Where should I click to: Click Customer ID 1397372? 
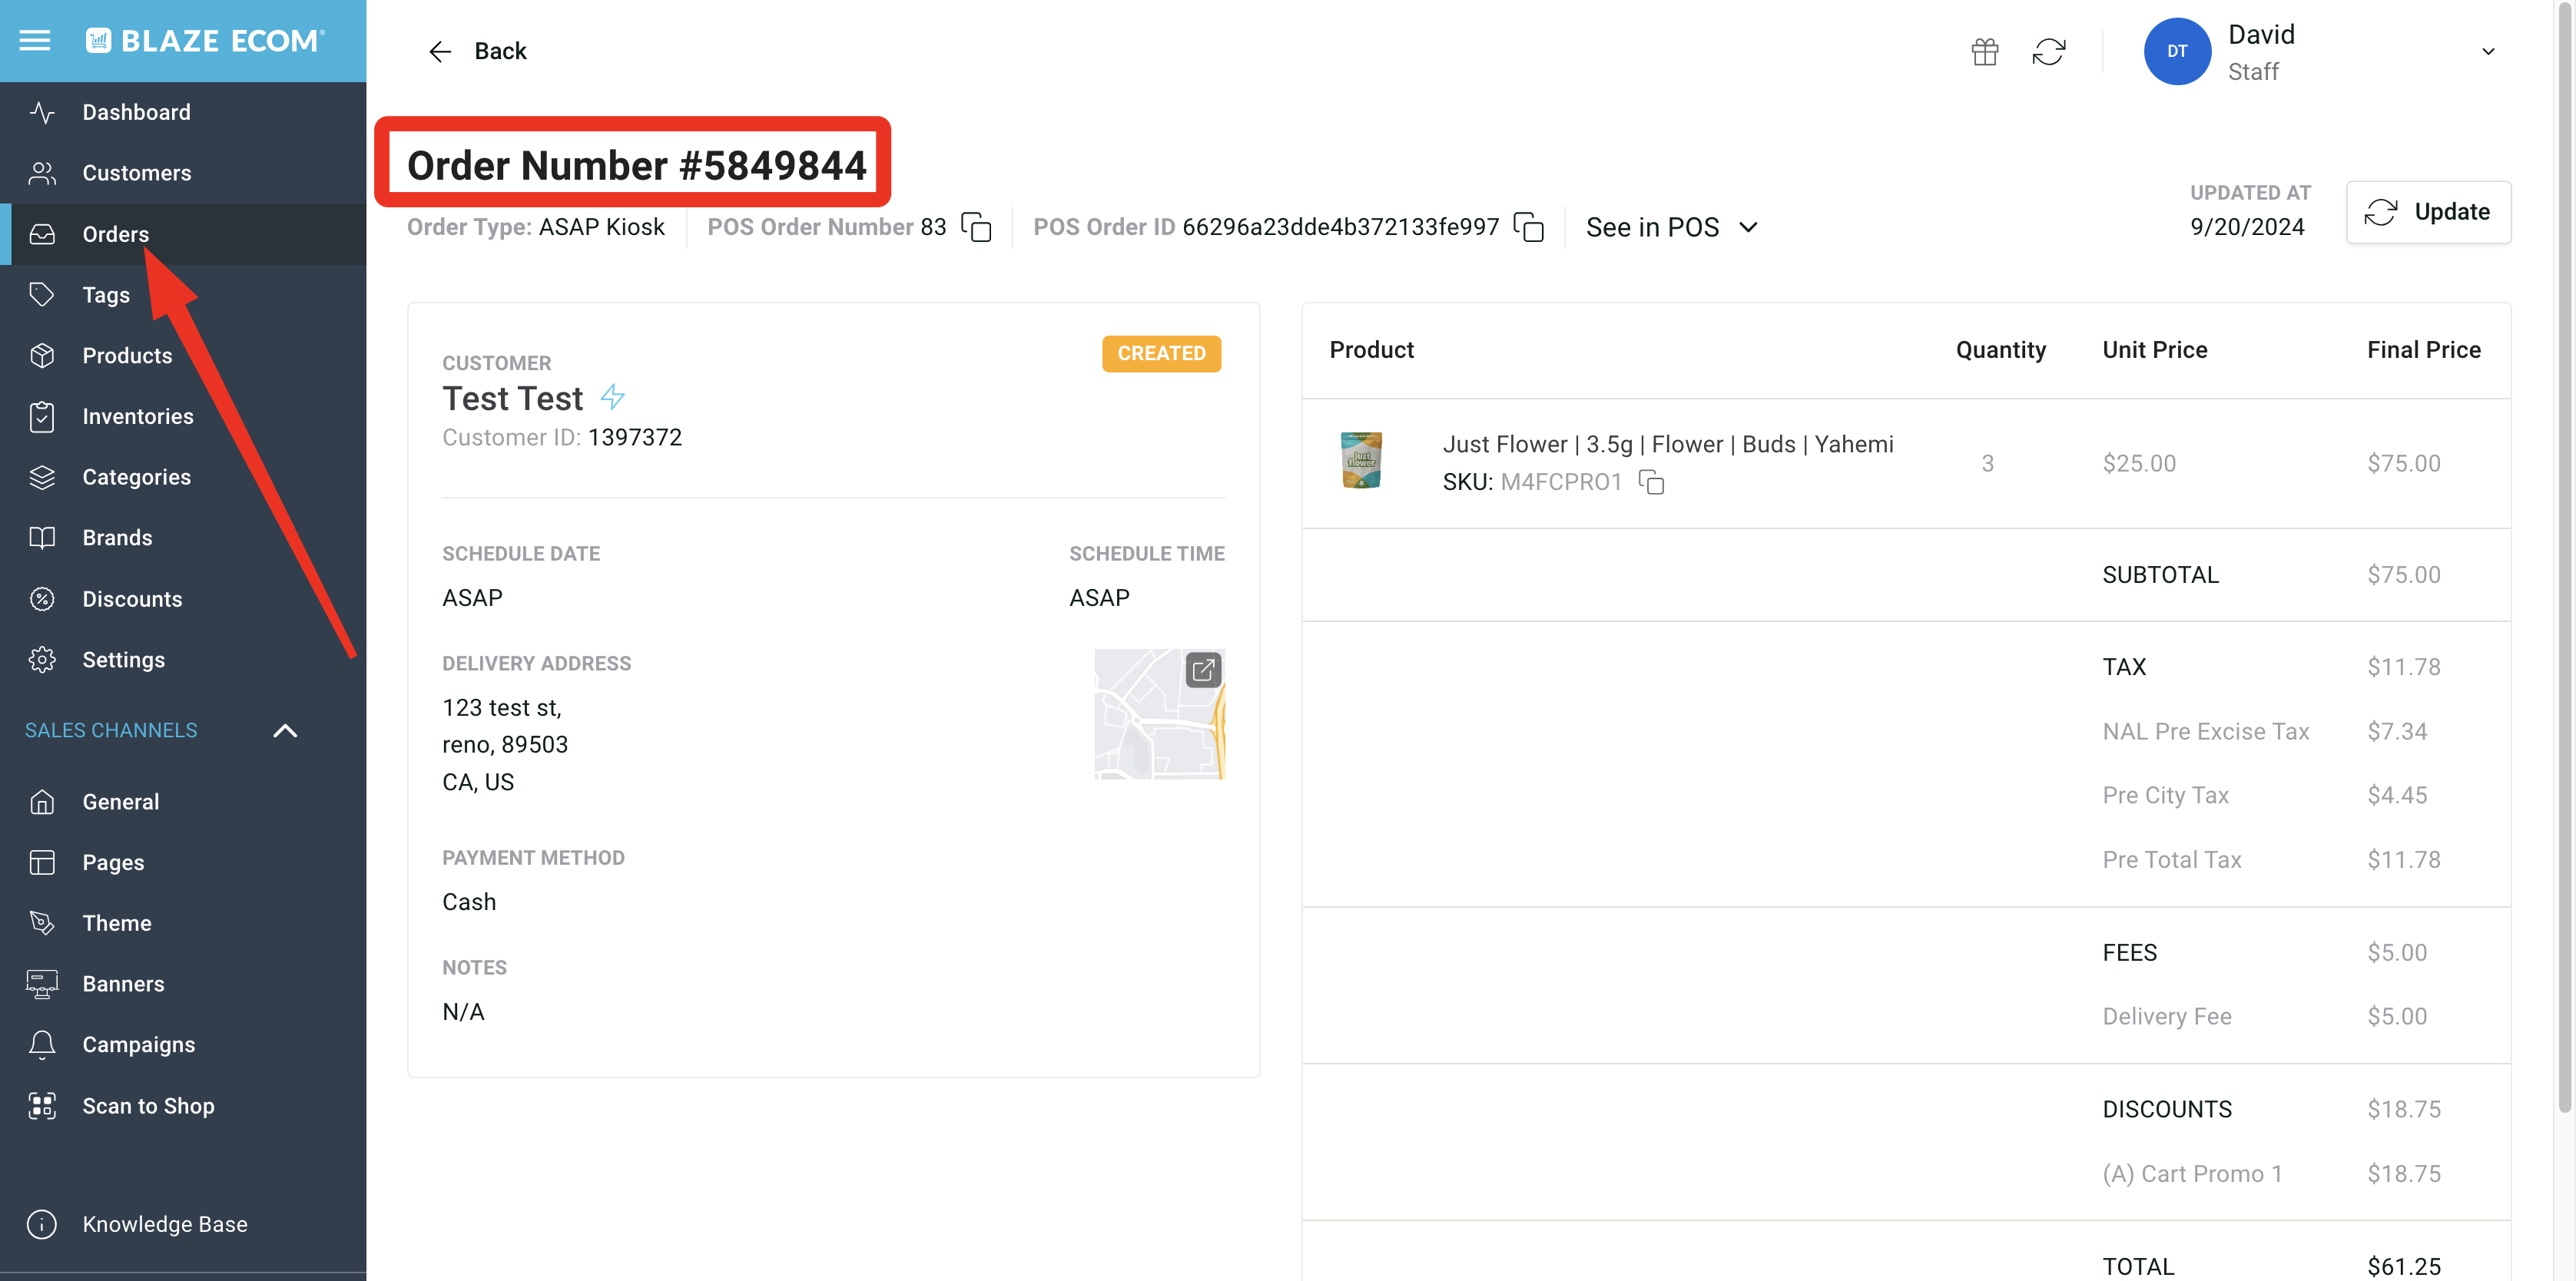[x=562, y=437]
